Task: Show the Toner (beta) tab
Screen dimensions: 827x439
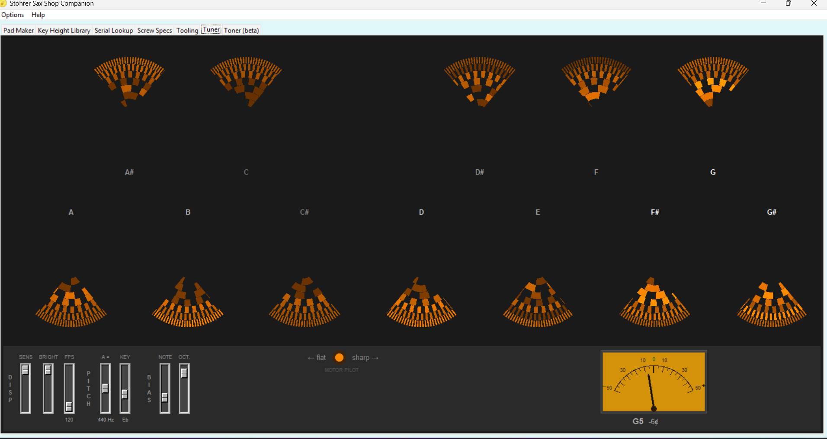Action: click(x=241, y=30)
